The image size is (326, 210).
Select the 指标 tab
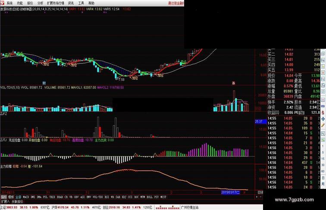4,197
